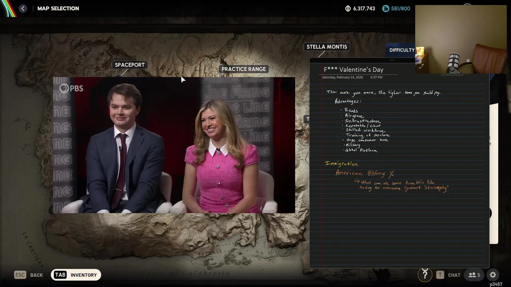Click the Difficulty label

tap(402, 50)
